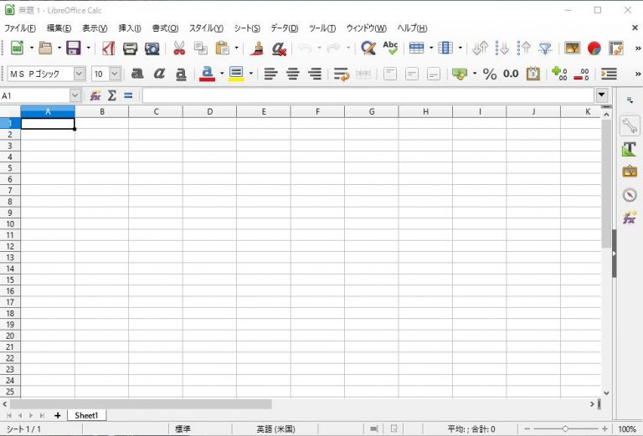Toggle bold formatting
643x436 pixels.
coord(137,74)
